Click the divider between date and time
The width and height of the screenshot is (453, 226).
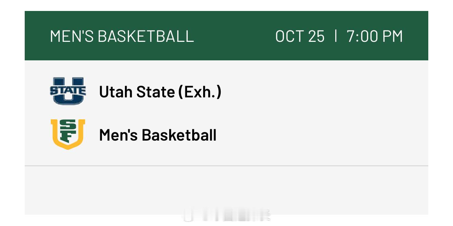pos(335,36)
